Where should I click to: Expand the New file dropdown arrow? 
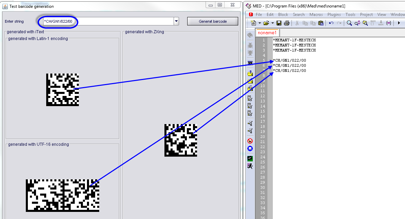[x=260, y=23]
